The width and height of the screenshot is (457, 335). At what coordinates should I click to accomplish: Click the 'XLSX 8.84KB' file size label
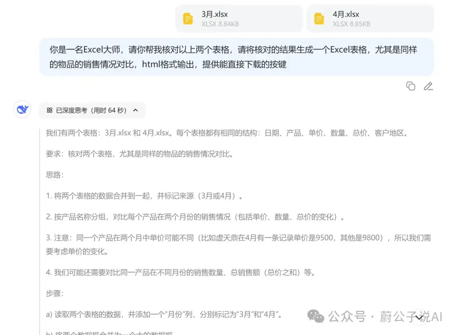coord(220,24)
